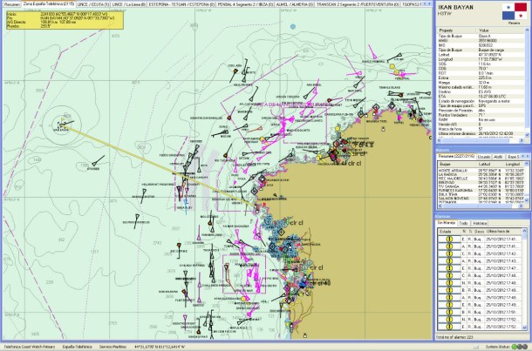The width and height of the screenshot is (532, 351).
Task: Select F/V SANAGA in the ship list
Action: [481, 186]
